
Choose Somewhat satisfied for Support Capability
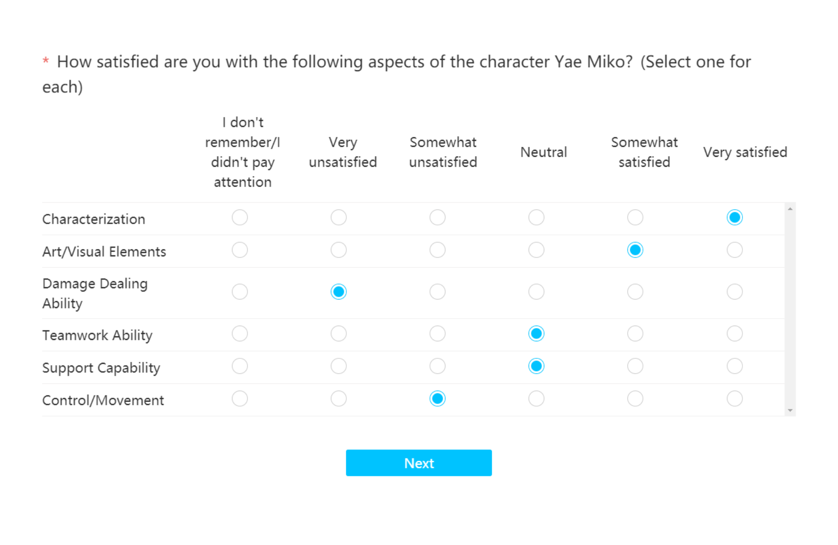[x=635, y=366]
